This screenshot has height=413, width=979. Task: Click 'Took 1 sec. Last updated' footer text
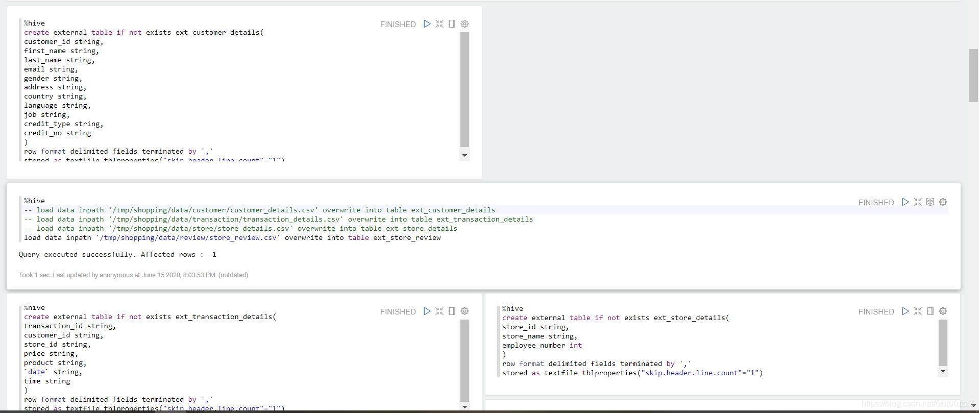[133, 275]
